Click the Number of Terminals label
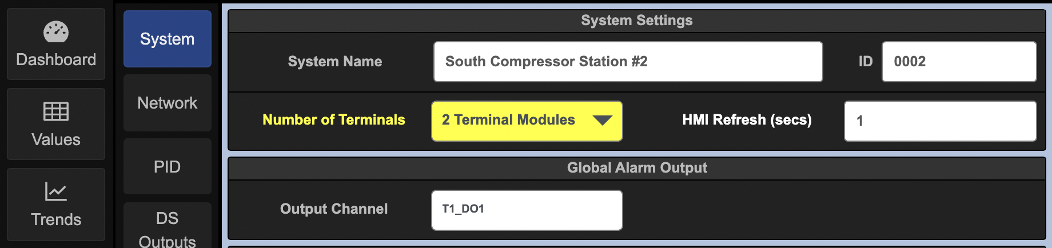The width and height of the screenshot is (1052, 248). point(333,120)
